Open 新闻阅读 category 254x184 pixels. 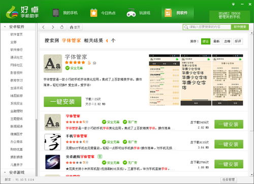pos(16,126)
